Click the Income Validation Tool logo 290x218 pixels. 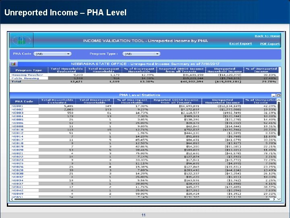(x=21, y=40)
